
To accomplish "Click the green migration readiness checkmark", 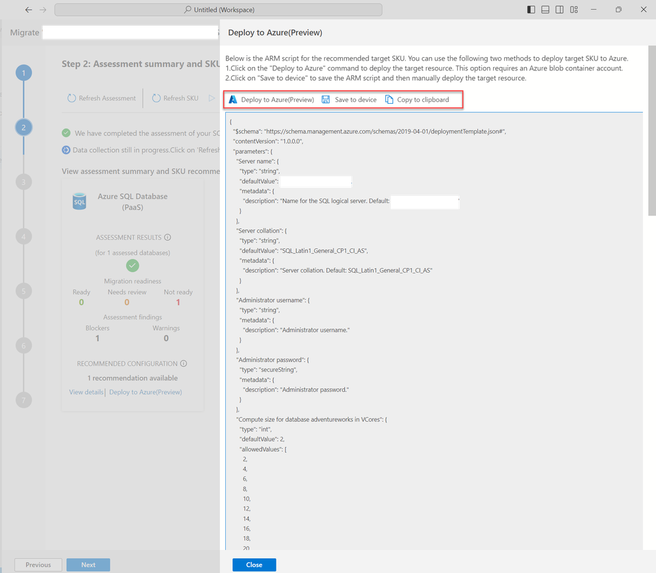I will point(133,265).
